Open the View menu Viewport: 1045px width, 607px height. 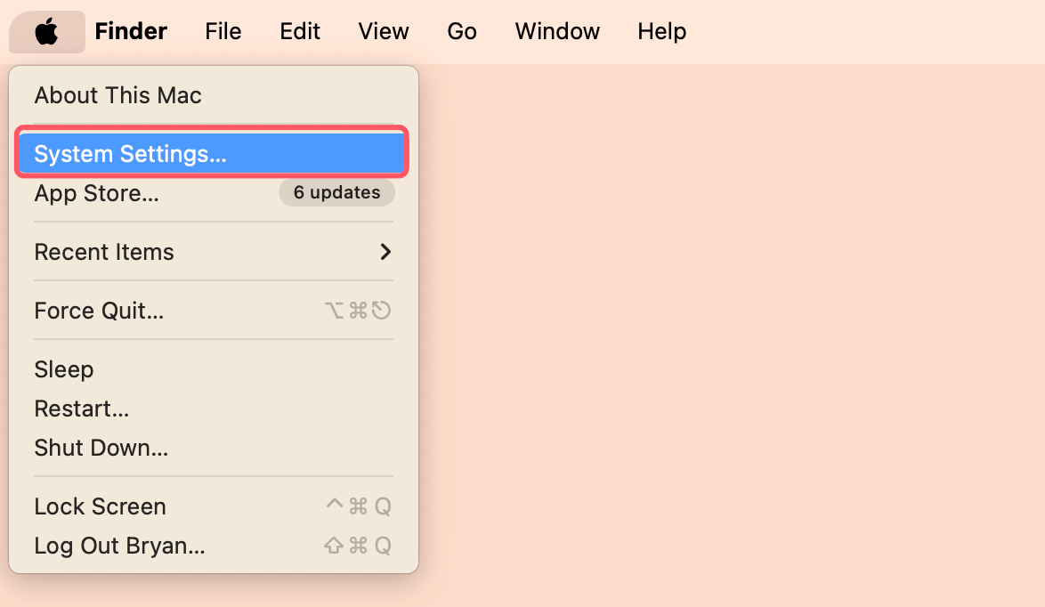pos(383,30)
